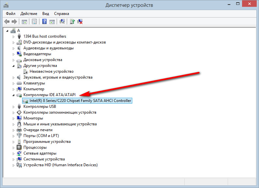
Task: Click the Forward arrow toolbar button
Action: click(x=14, y=21)
